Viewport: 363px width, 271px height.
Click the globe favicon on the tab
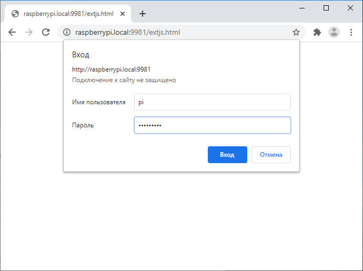point(15,14)
